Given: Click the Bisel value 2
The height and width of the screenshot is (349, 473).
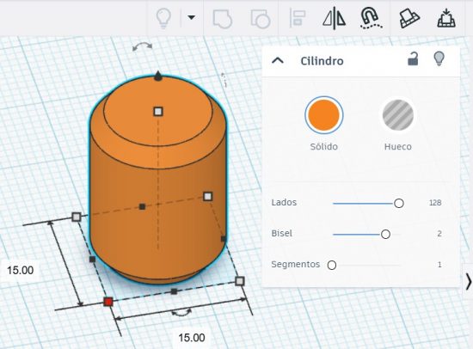Looking at the screenshot, I should coord(439,234).
